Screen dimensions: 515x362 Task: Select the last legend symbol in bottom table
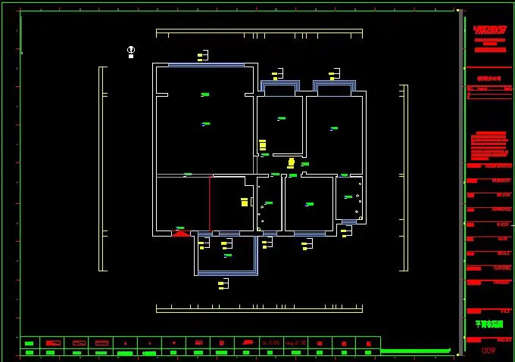(368, 342)
